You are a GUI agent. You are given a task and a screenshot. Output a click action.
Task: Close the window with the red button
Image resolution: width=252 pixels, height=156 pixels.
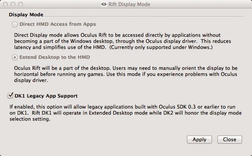[5, 4]
